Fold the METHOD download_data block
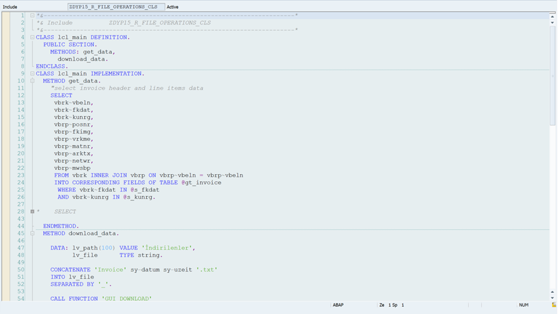This screenshot has height=314, width=559. pyautogui.click(x=33, y=233)
